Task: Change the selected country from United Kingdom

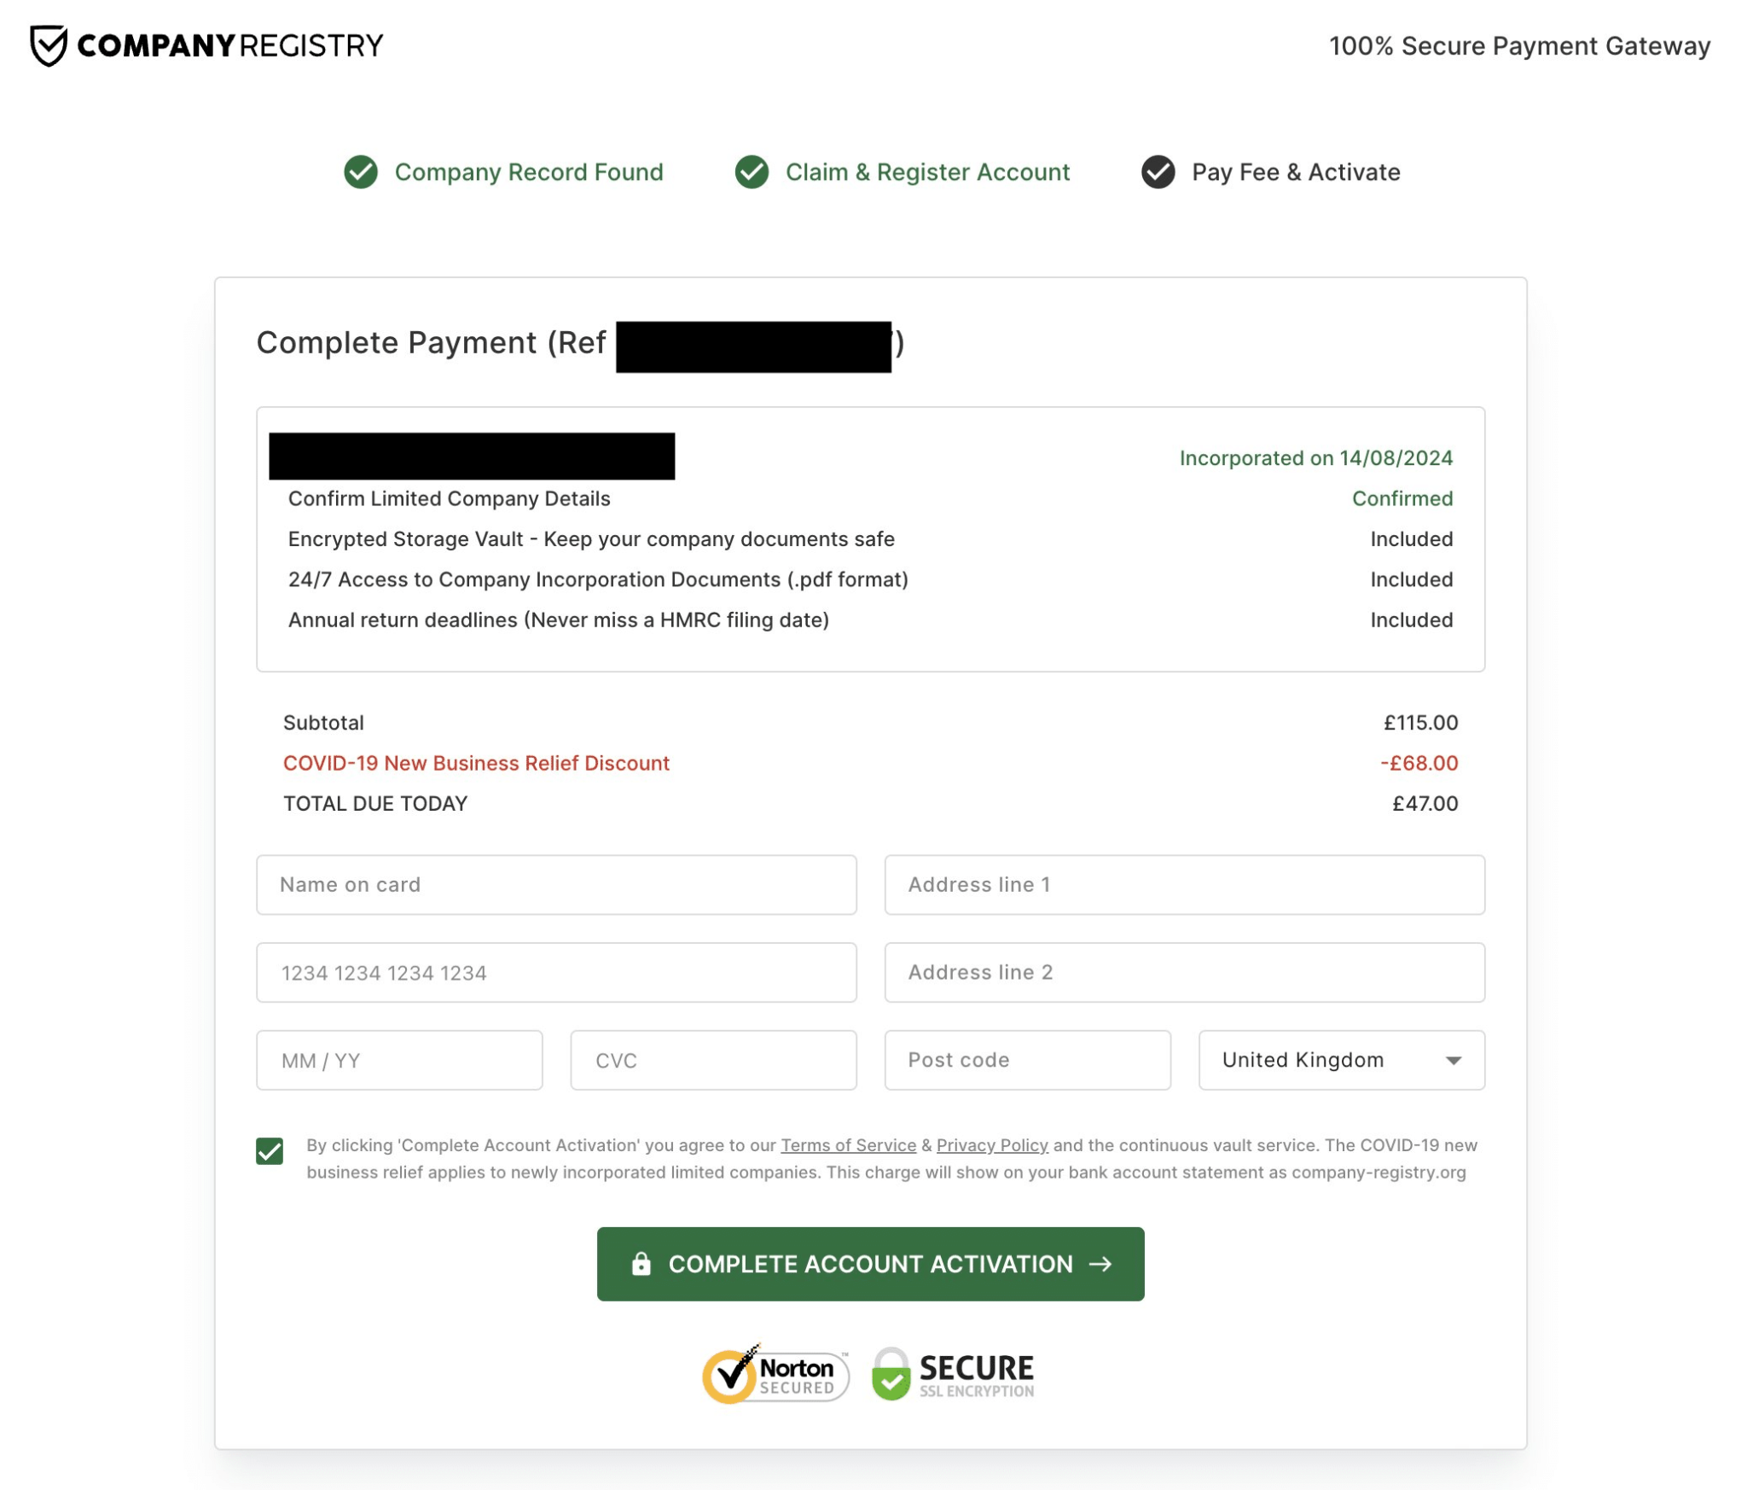Action: pos(1341,1060)
